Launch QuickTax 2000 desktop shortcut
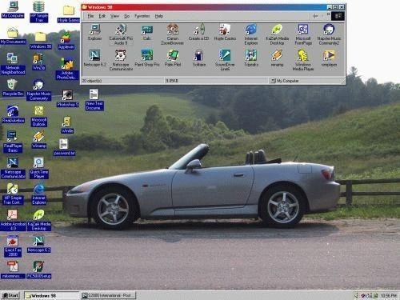The image size is (400, 300). [13, 246]
